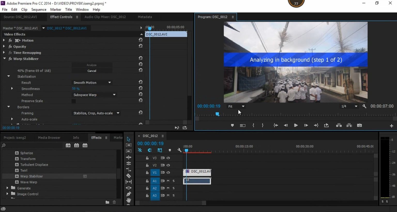Collapse Warp Stabilizer effect section
397x212 pixels.
4,58
